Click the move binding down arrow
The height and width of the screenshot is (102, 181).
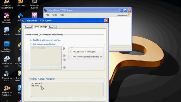[64, 60]
